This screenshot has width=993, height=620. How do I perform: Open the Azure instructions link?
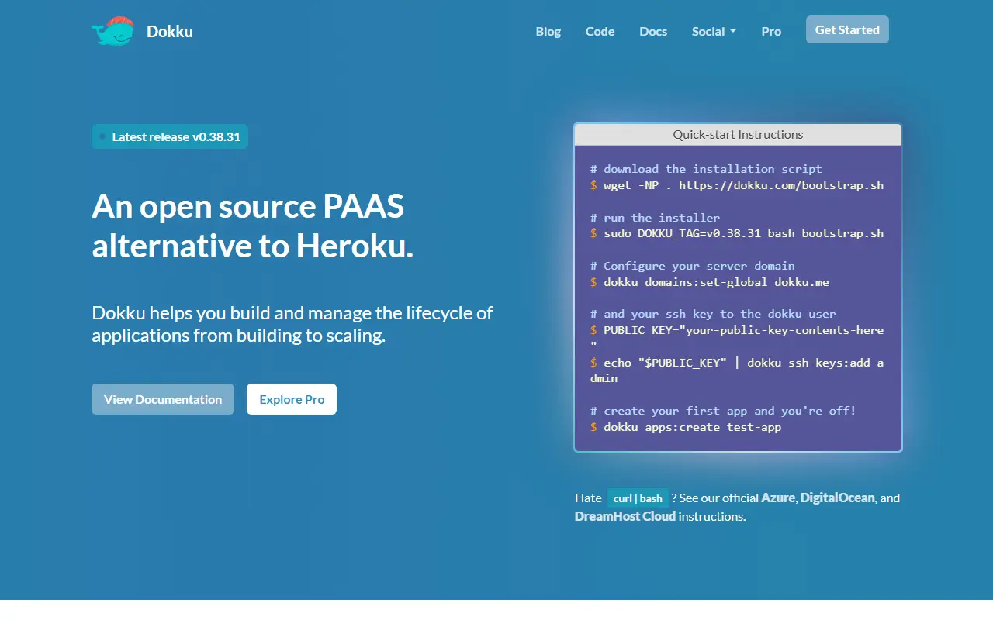tap(778, 498)
